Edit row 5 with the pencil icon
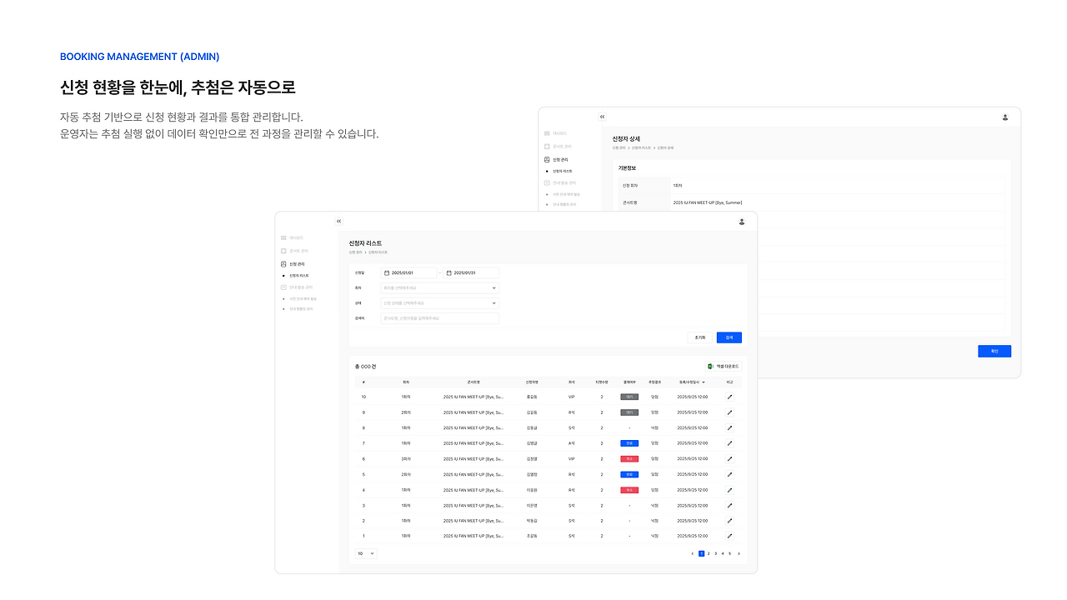The height and width of the screenshot is (600, 1067). click(x=730, y=474)
